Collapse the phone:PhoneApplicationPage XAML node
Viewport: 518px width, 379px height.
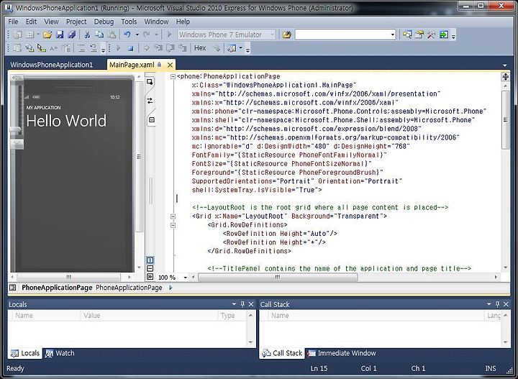point(173,77)
